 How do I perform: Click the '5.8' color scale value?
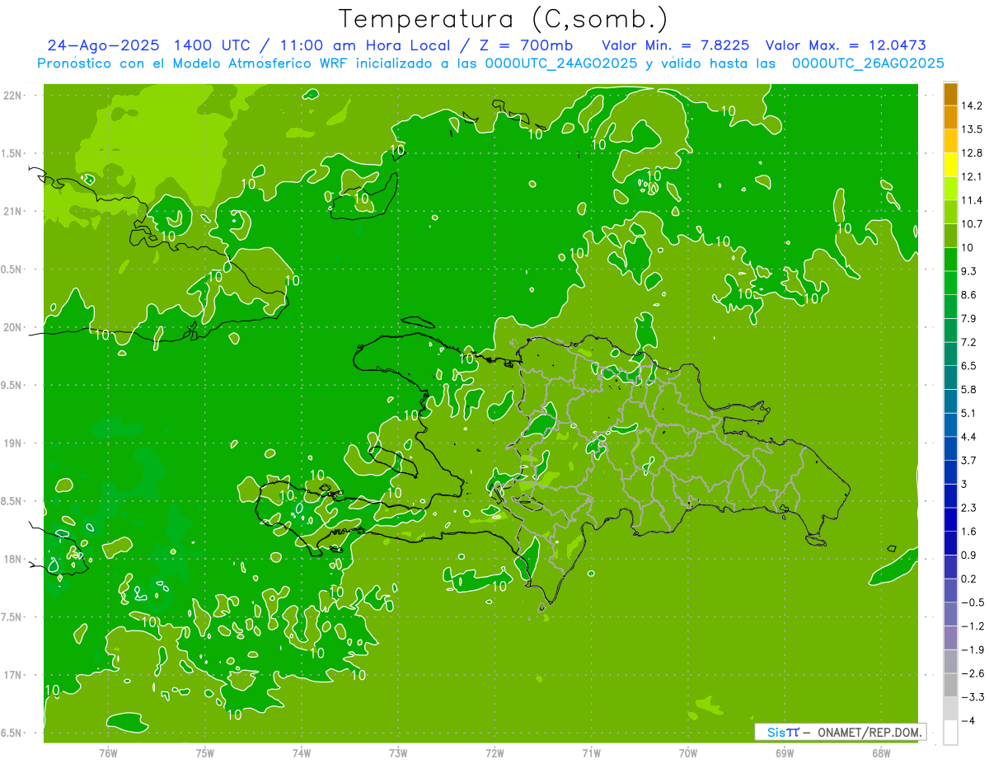coord(970,389)
